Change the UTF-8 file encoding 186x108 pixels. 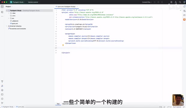(169, 107)
